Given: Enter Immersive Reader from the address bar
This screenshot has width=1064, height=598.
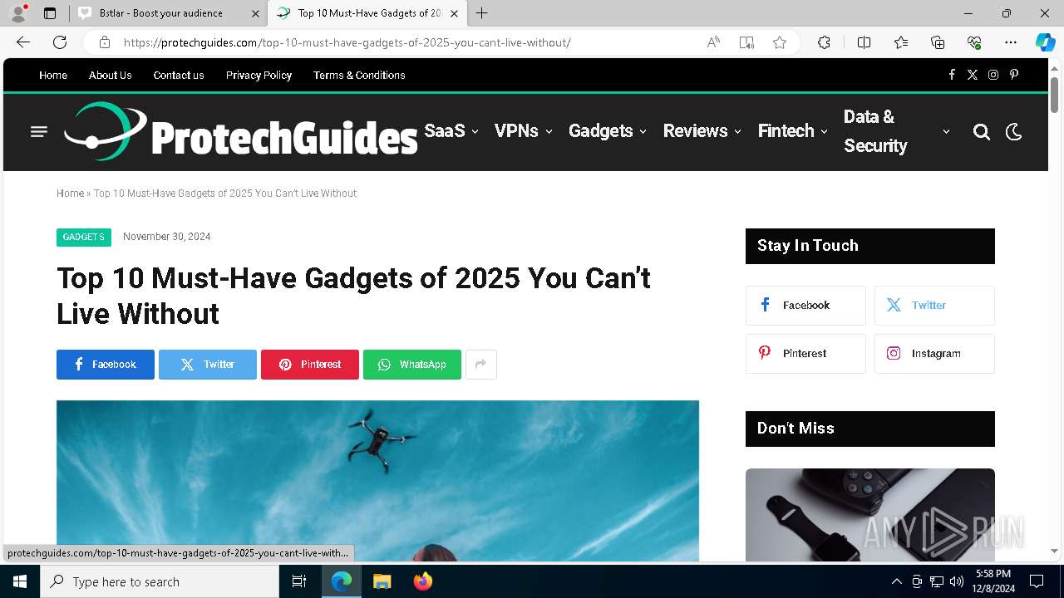Looking at the screenshot, I should 746,42.
